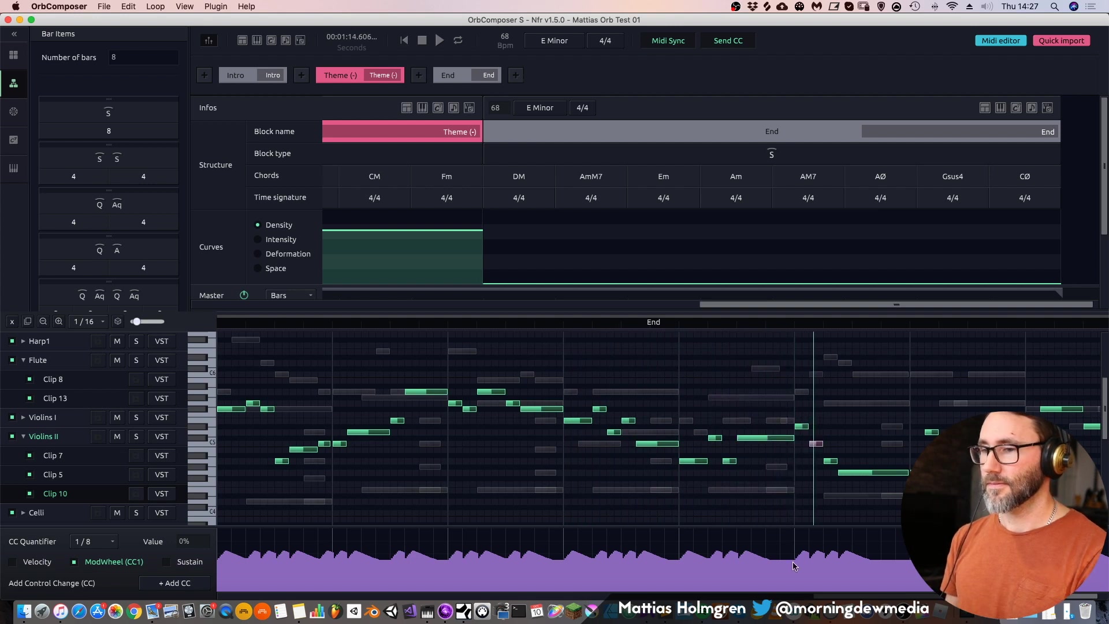Screen dimensions: 1109x624
Task: Click the dice randomize icon
Action: [118, 322]
